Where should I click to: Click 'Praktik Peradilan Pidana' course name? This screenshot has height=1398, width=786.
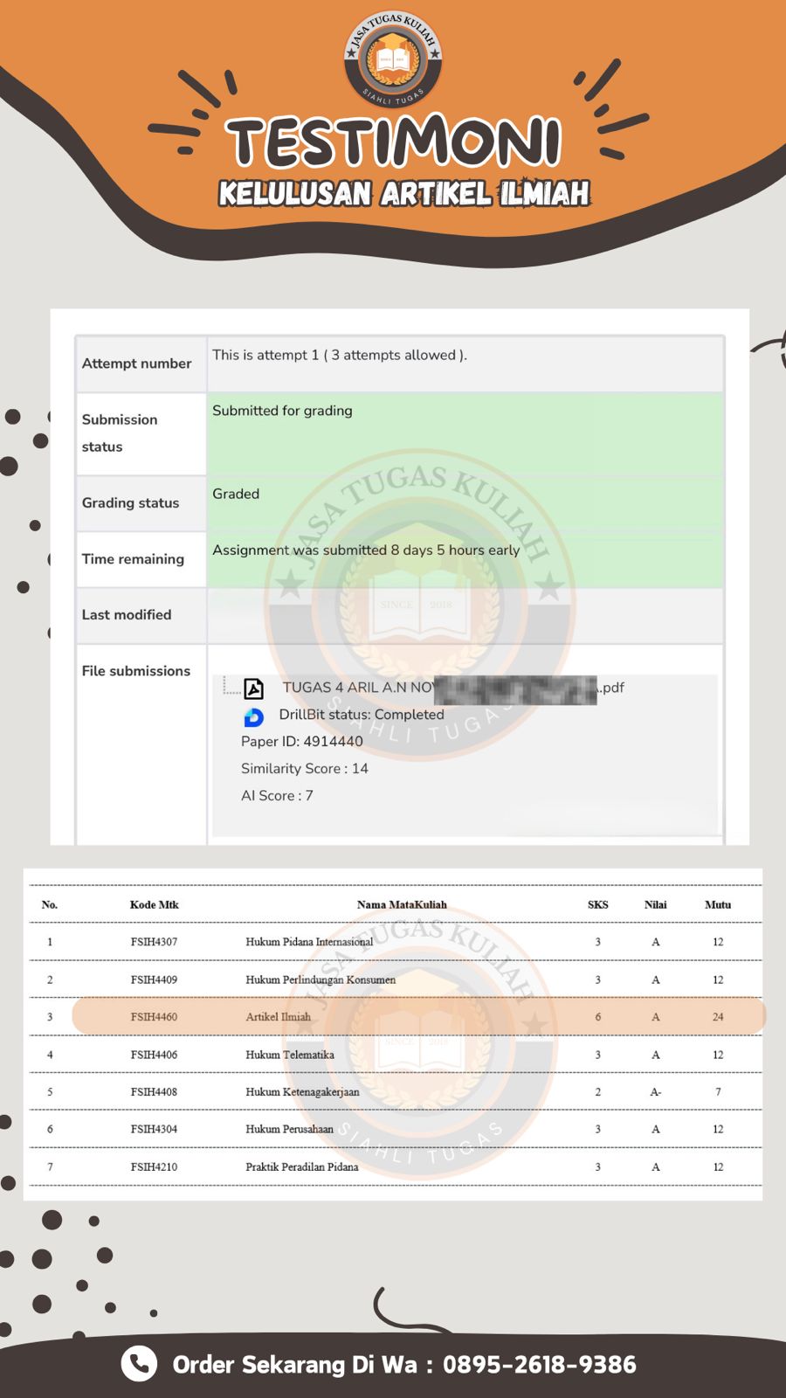point(302,1166)
